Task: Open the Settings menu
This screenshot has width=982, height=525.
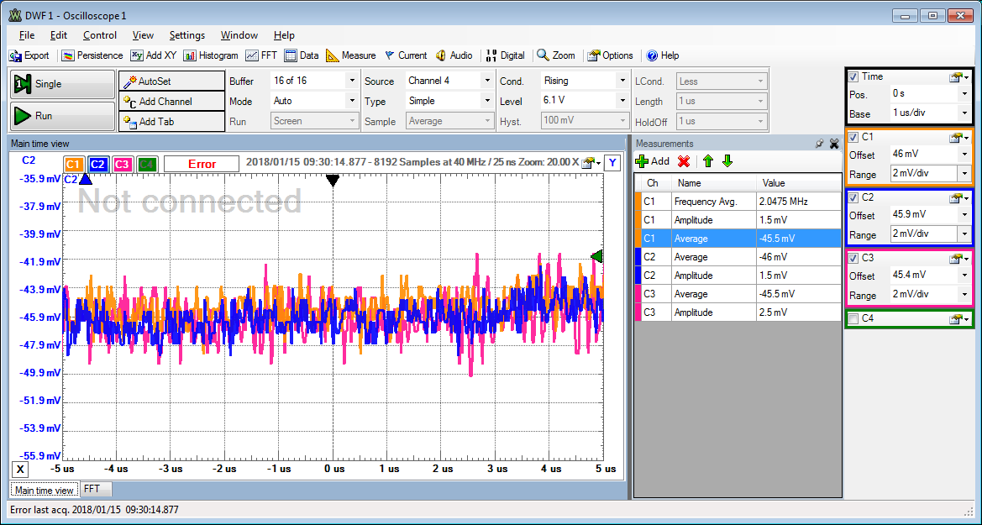Action: tap(186, 35)
